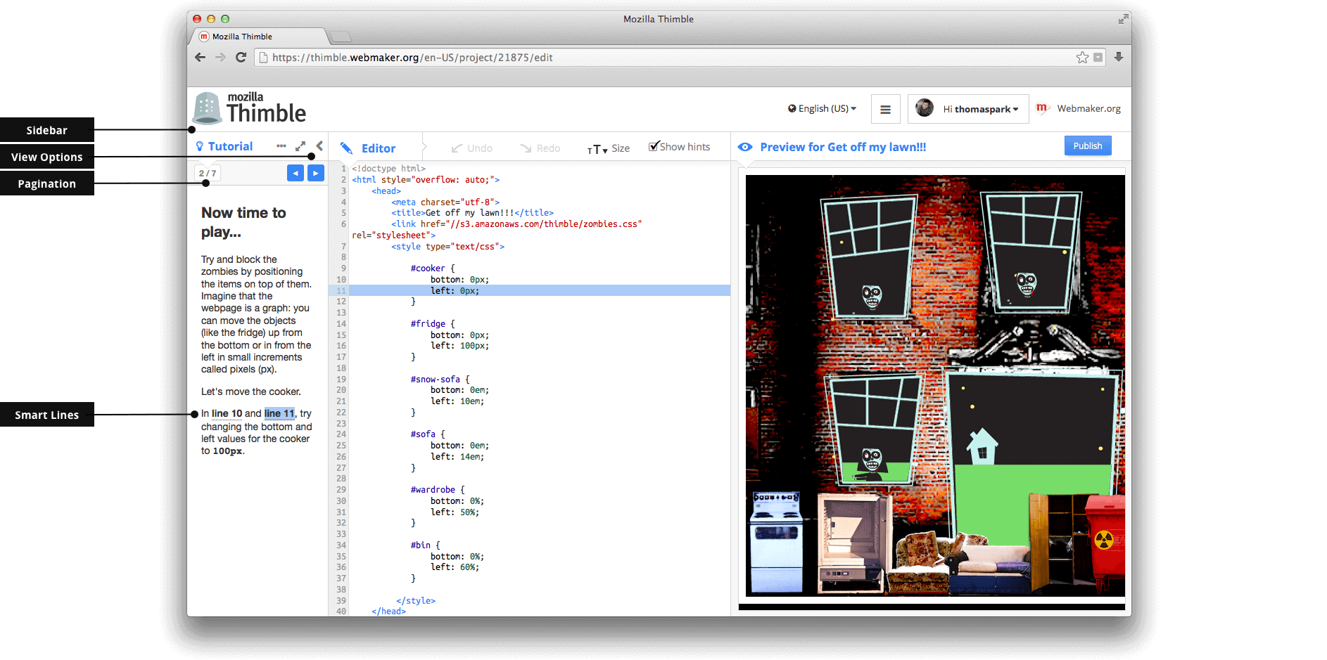Collapse the tutorial sidebar with chevron
The width and height of the screenshot is (1327, 660).
coord(319,146)
